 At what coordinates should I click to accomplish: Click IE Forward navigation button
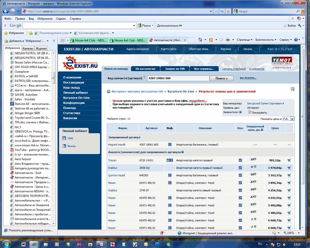pyautogui.click(x=13, y=11)
